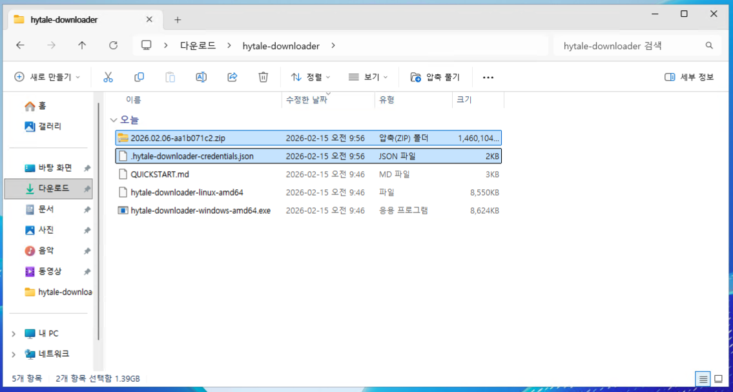Click the PC monitor icon in address bar
The image size is (733, 392).
147,45
